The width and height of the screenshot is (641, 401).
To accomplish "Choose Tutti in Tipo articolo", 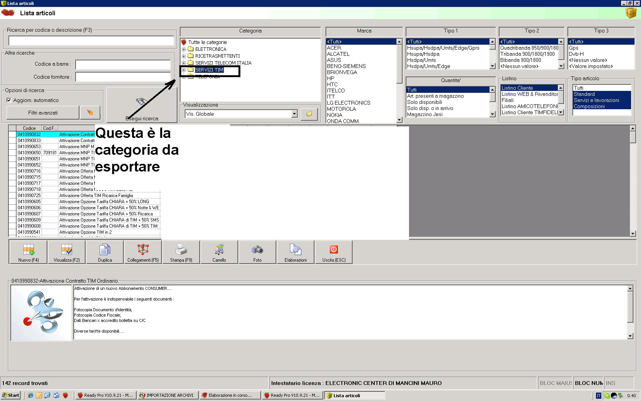I will coord(578,88).
